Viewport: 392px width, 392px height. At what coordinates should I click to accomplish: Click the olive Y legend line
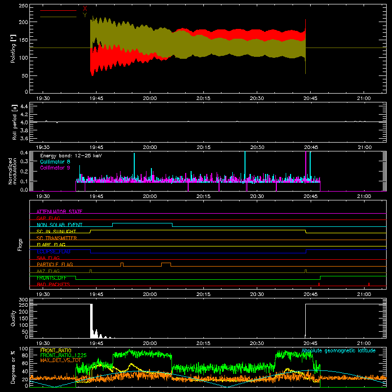point(58,17)
